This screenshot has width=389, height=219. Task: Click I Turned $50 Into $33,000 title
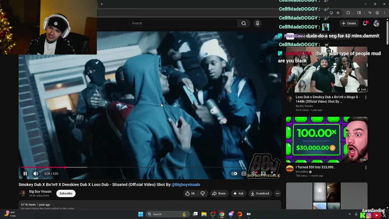[315, 167]
